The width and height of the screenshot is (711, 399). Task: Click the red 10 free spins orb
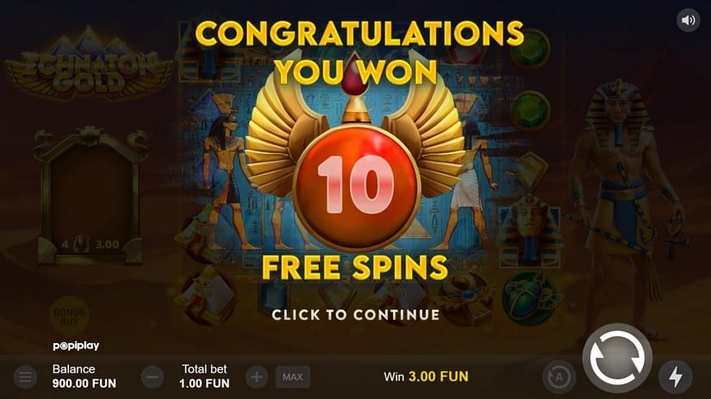point(357,187)
